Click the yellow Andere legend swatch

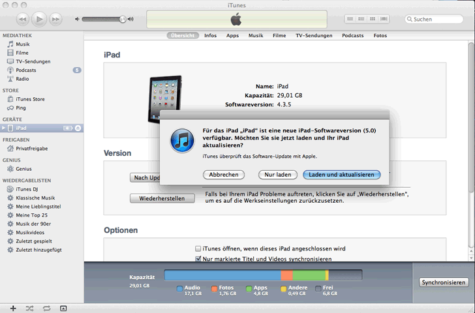coord(284,288)
